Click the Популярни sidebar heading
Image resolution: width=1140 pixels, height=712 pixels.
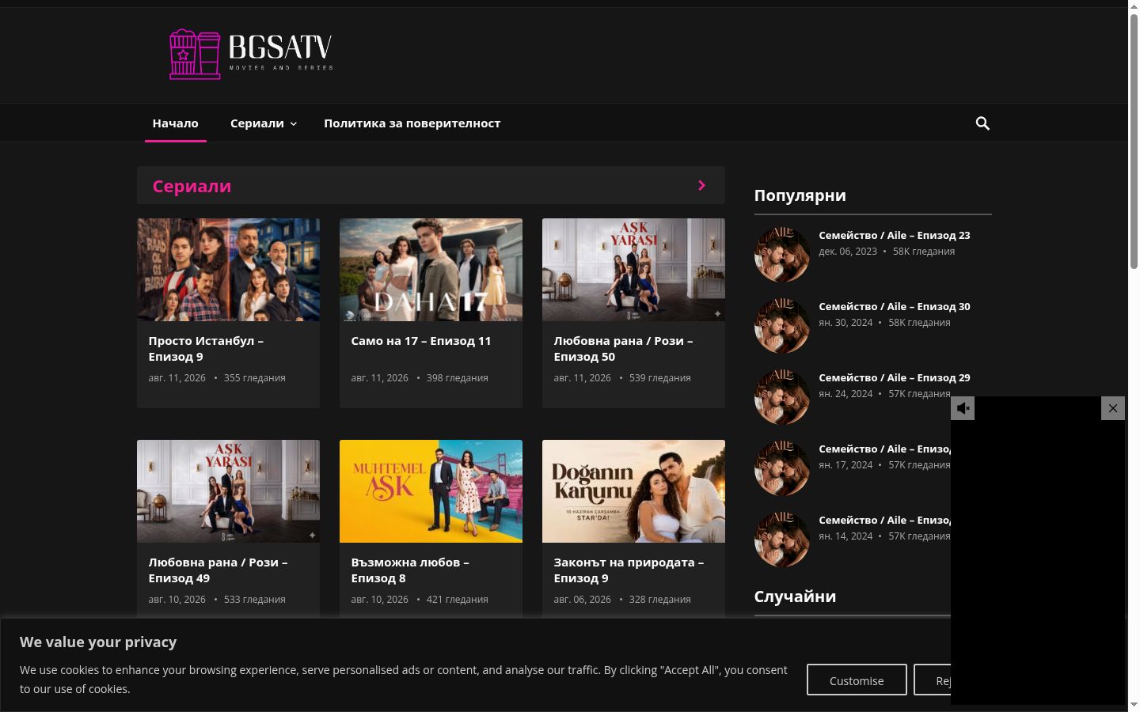800,195
